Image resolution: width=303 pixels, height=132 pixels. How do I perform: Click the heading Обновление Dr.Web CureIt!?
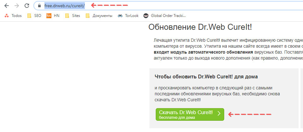tap(200, 27)
